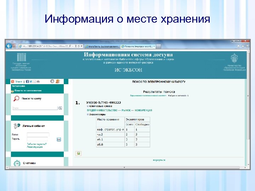Click the Share text link
255x191 pixels.
[18, 82]
